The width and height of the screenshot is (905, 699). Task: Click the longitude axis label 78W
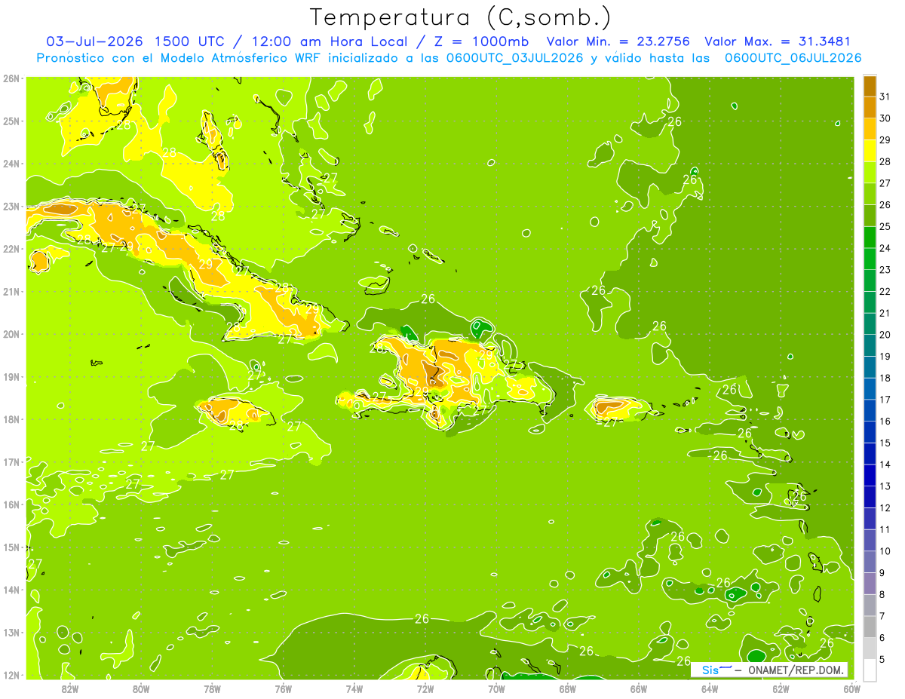(x=212, y=688)
